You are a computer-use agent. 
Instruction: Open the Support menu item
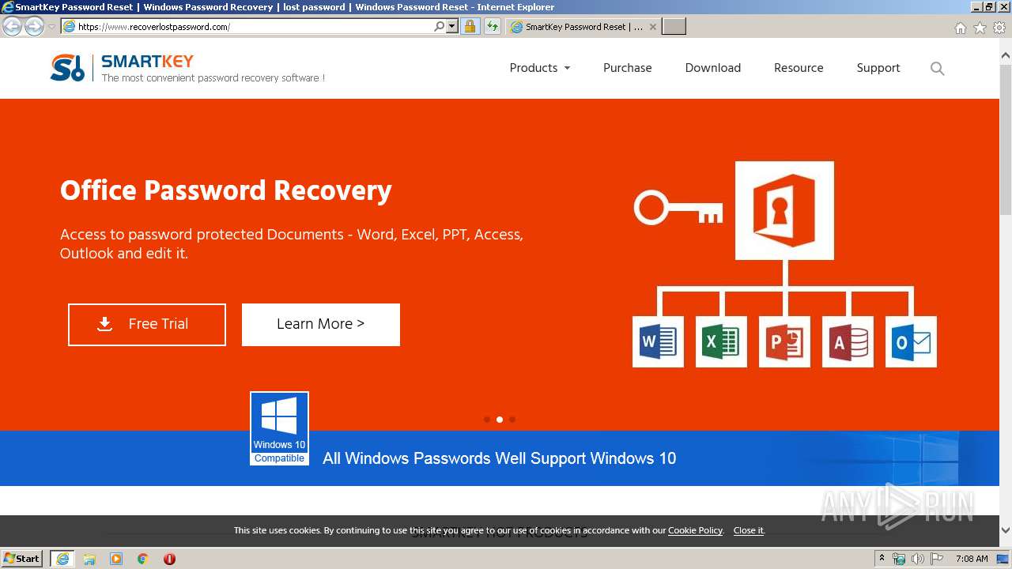(x=878, y=68)
